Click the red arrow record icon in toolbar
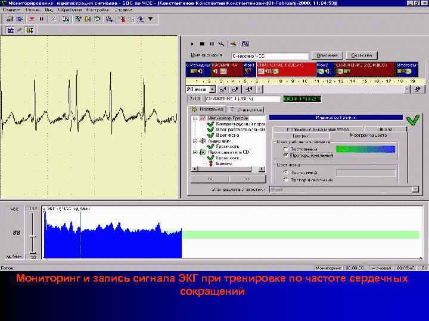 coord(30,18)
